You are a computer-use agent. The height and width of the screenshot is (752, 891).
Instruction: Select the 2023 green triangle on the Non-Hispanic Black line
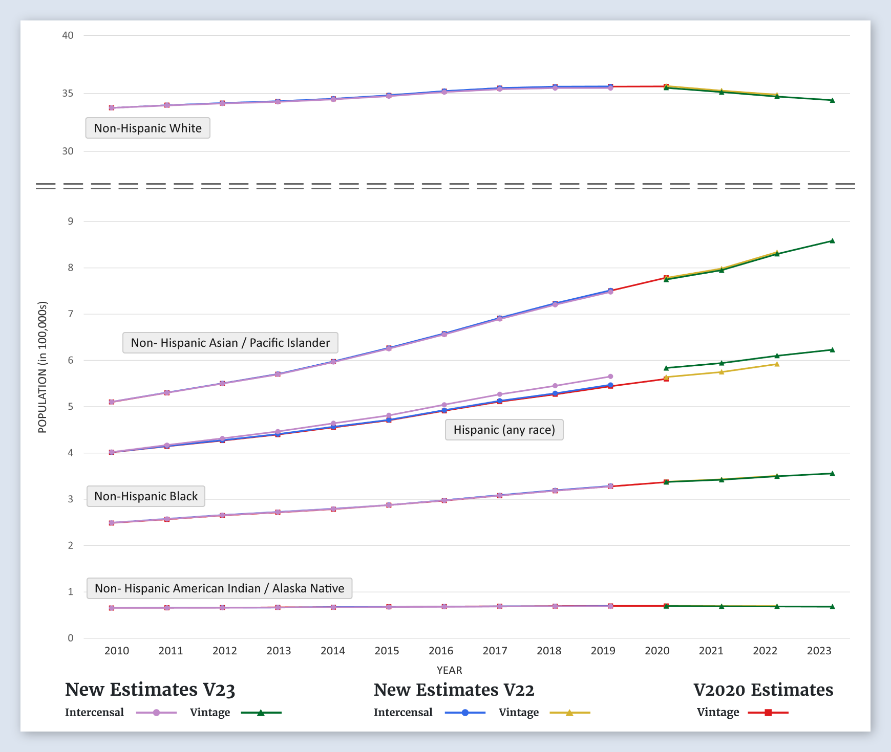point(832,474)
